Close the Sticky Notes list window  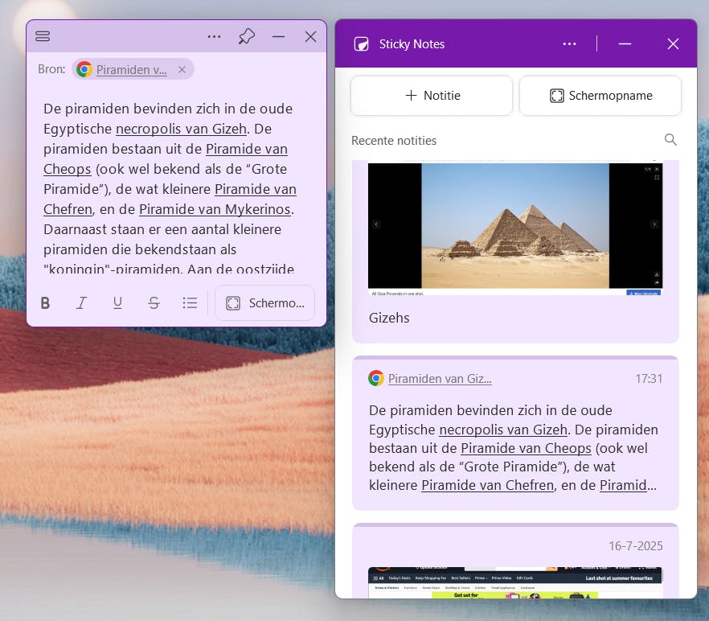[673, 44]
